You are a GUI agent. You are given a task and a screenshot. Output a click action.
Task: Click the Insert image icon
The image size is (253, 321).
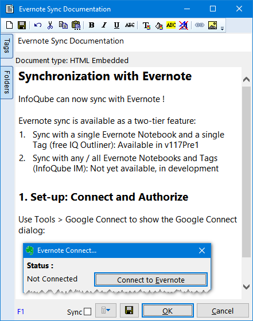click(212, 25)
